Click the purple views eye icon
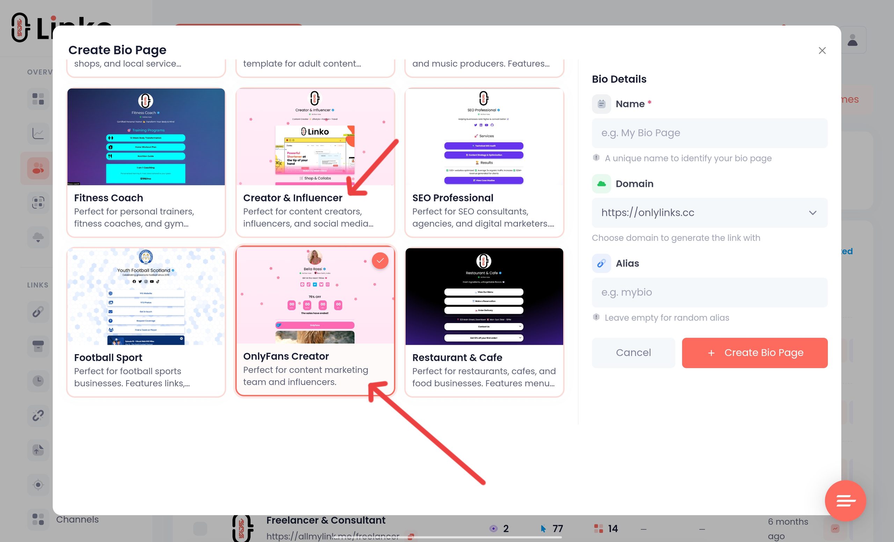 point(493,529)
